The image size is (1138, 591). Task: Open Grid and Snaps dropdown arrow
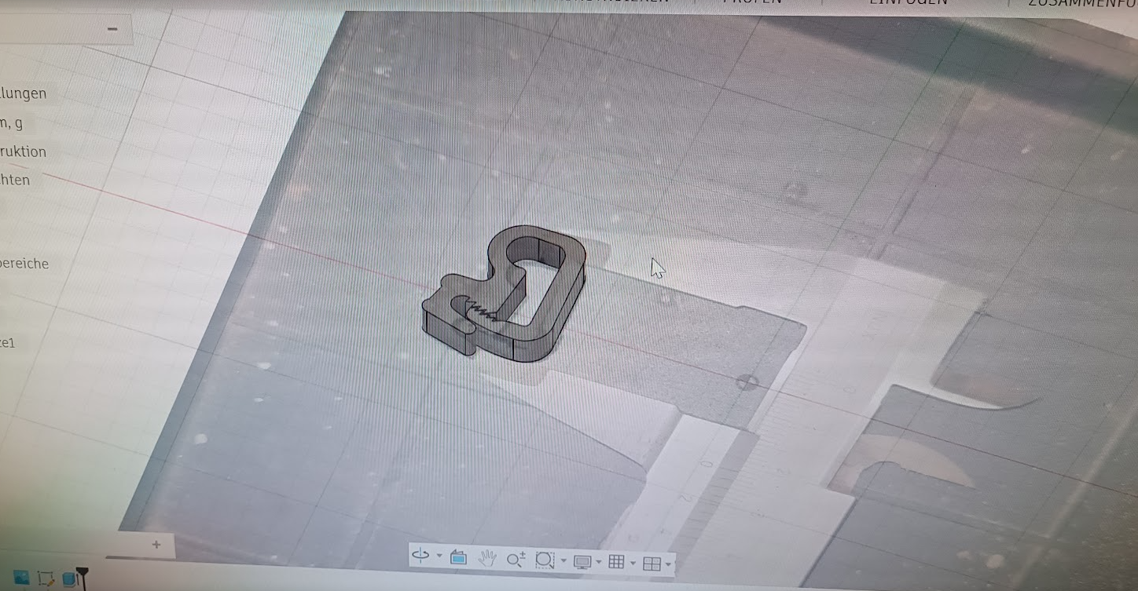(633, 563)
